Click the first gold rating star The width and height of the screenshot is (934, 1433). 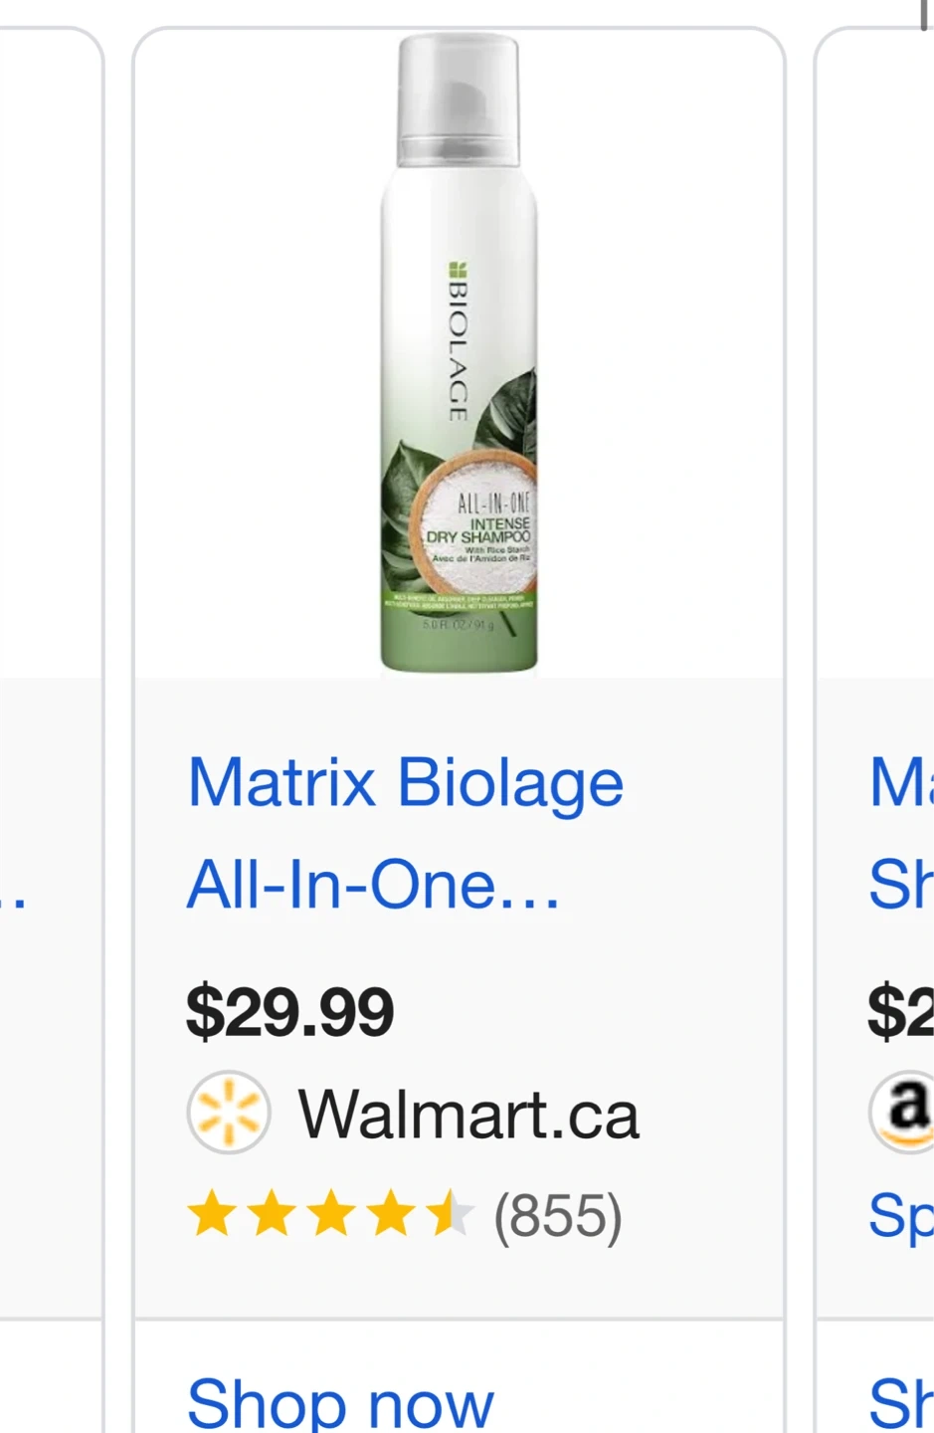tap(212, 1215)
